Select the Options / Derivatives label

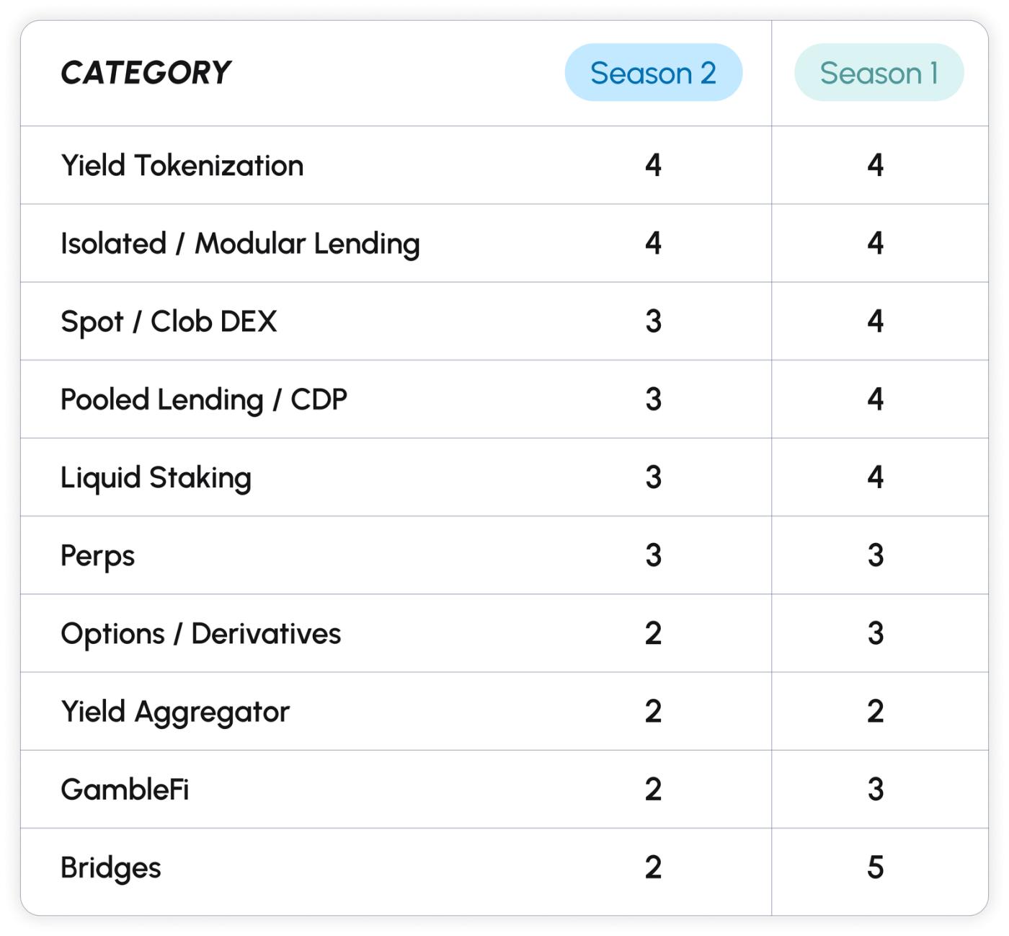coord(200,634)
